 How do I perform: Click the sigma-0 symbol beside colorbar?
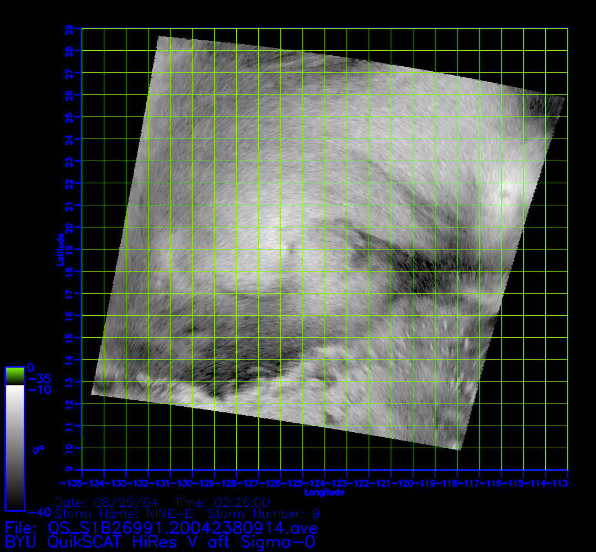click(x=38, y=449)
